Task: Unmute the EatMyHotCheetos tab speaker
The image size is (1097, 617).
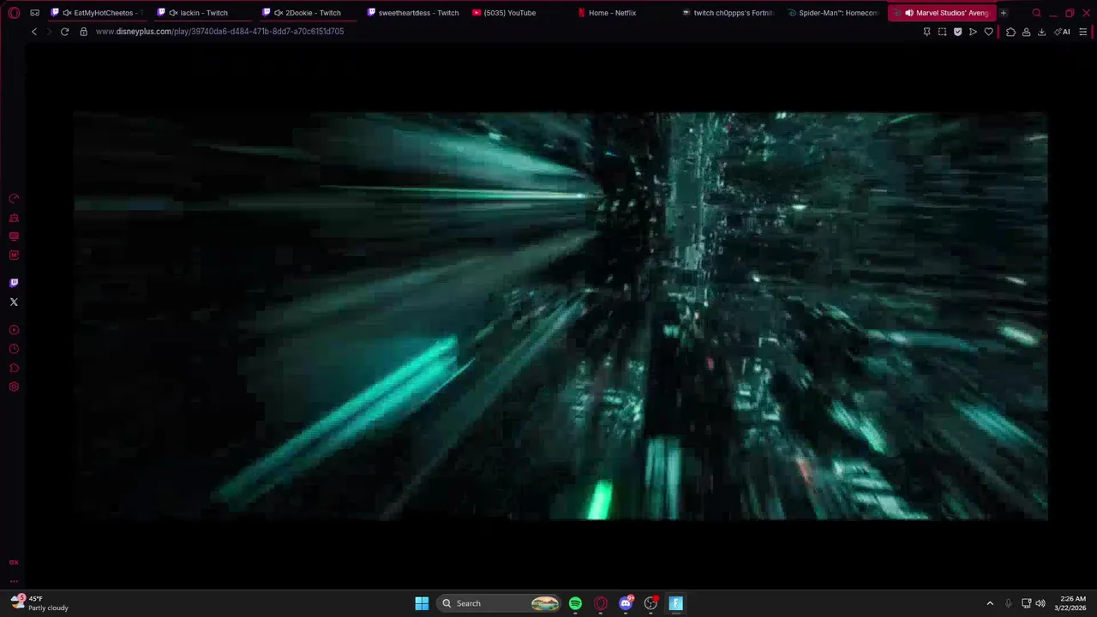Action: [x=67, y=13]
